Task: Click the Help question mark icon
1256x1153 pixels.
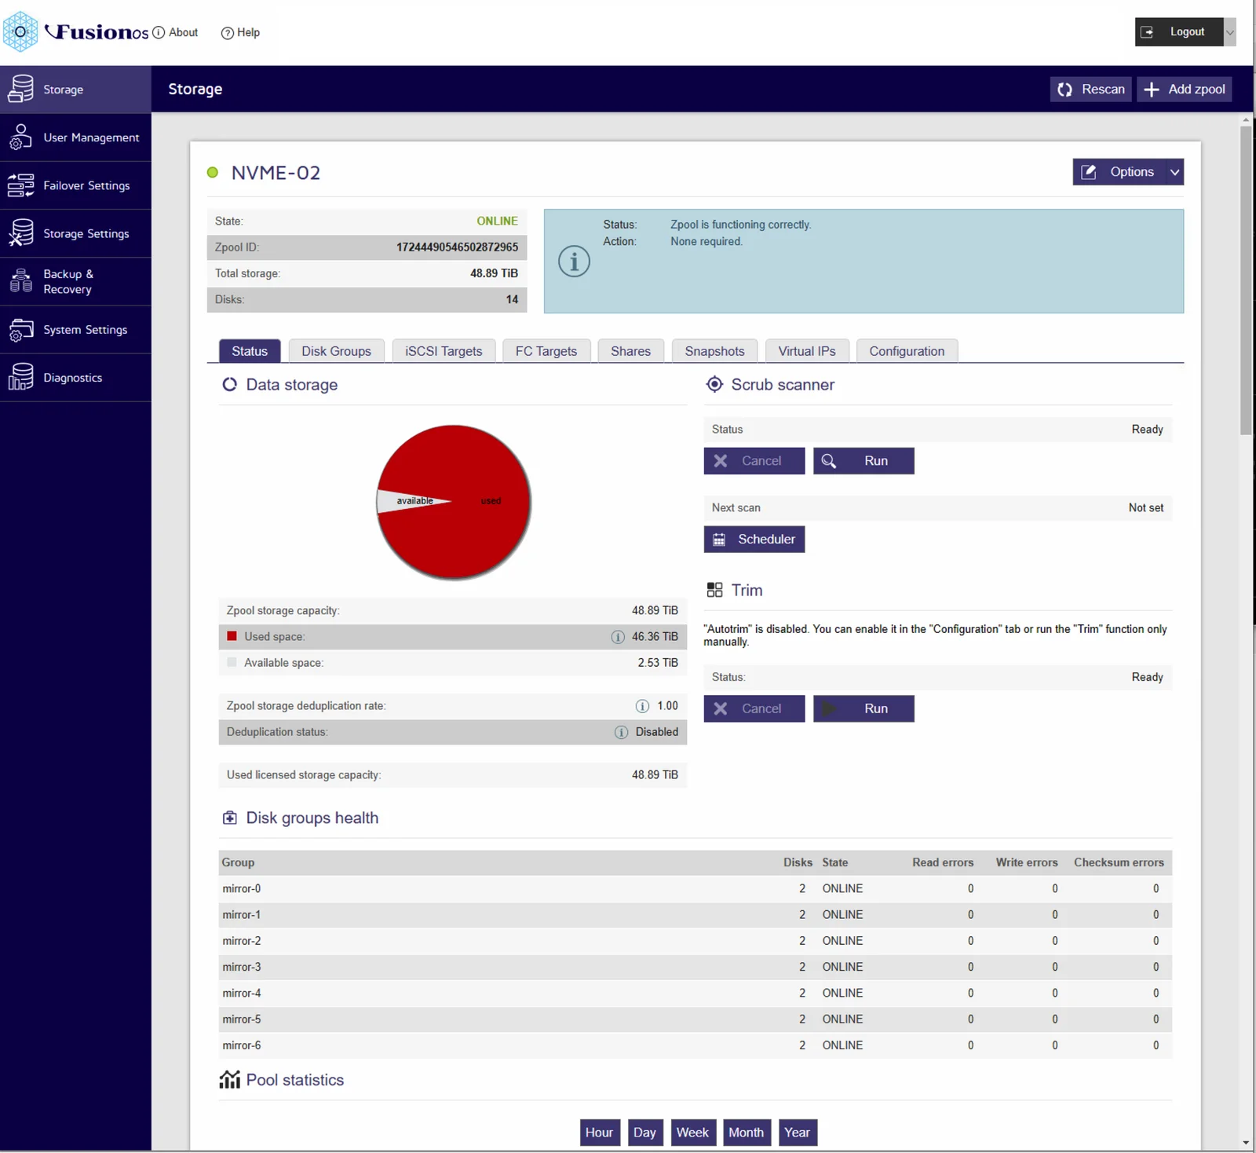Action: coord(228,32)
